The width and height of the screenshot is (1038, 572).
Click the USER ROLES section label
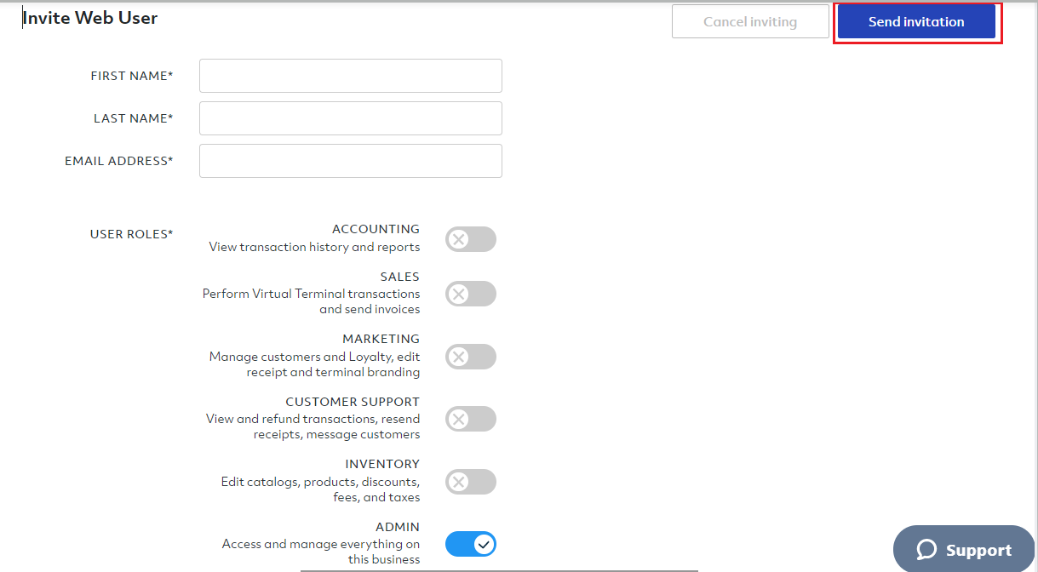(131, 234)
